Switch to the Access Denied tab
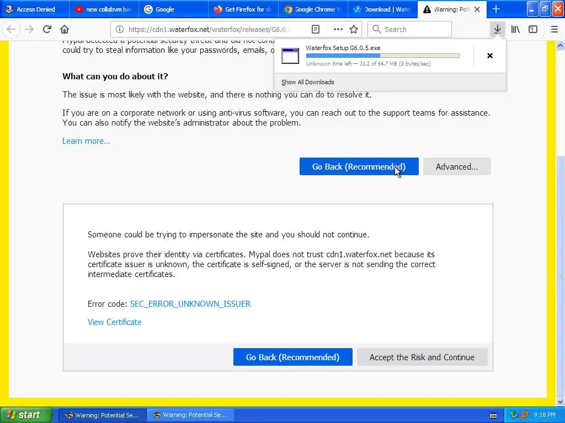Screen dimensions: 565x423 (35, 9)
